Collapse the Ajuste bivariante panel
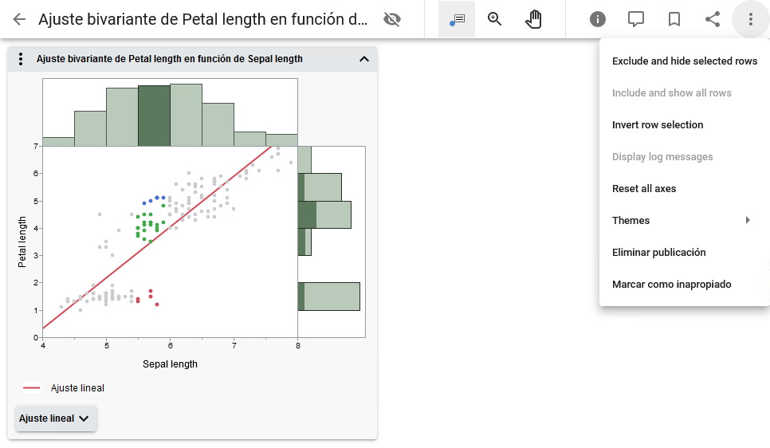Image resolution: width=770 pixels, height=448 pixels. tap(364, 59)
